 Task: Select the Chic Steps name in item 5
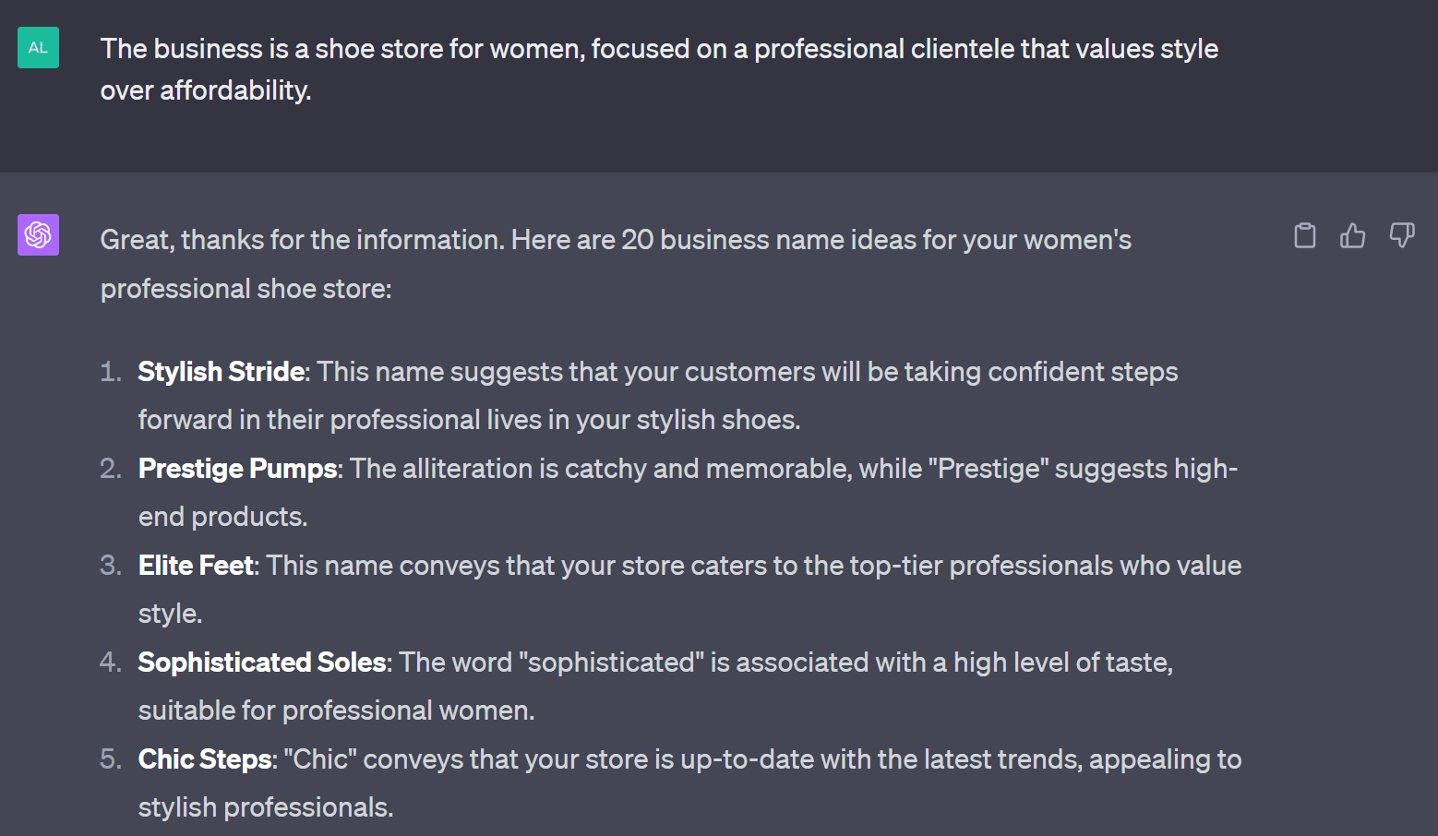(204, 758)
